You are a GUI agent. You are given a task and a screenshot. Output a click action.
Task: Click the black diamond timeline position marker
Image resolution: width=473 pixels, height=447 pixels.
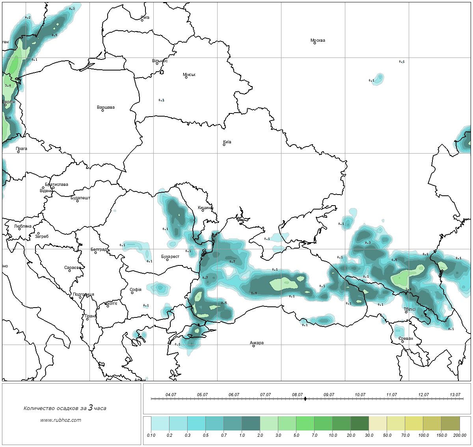point(305,399)
